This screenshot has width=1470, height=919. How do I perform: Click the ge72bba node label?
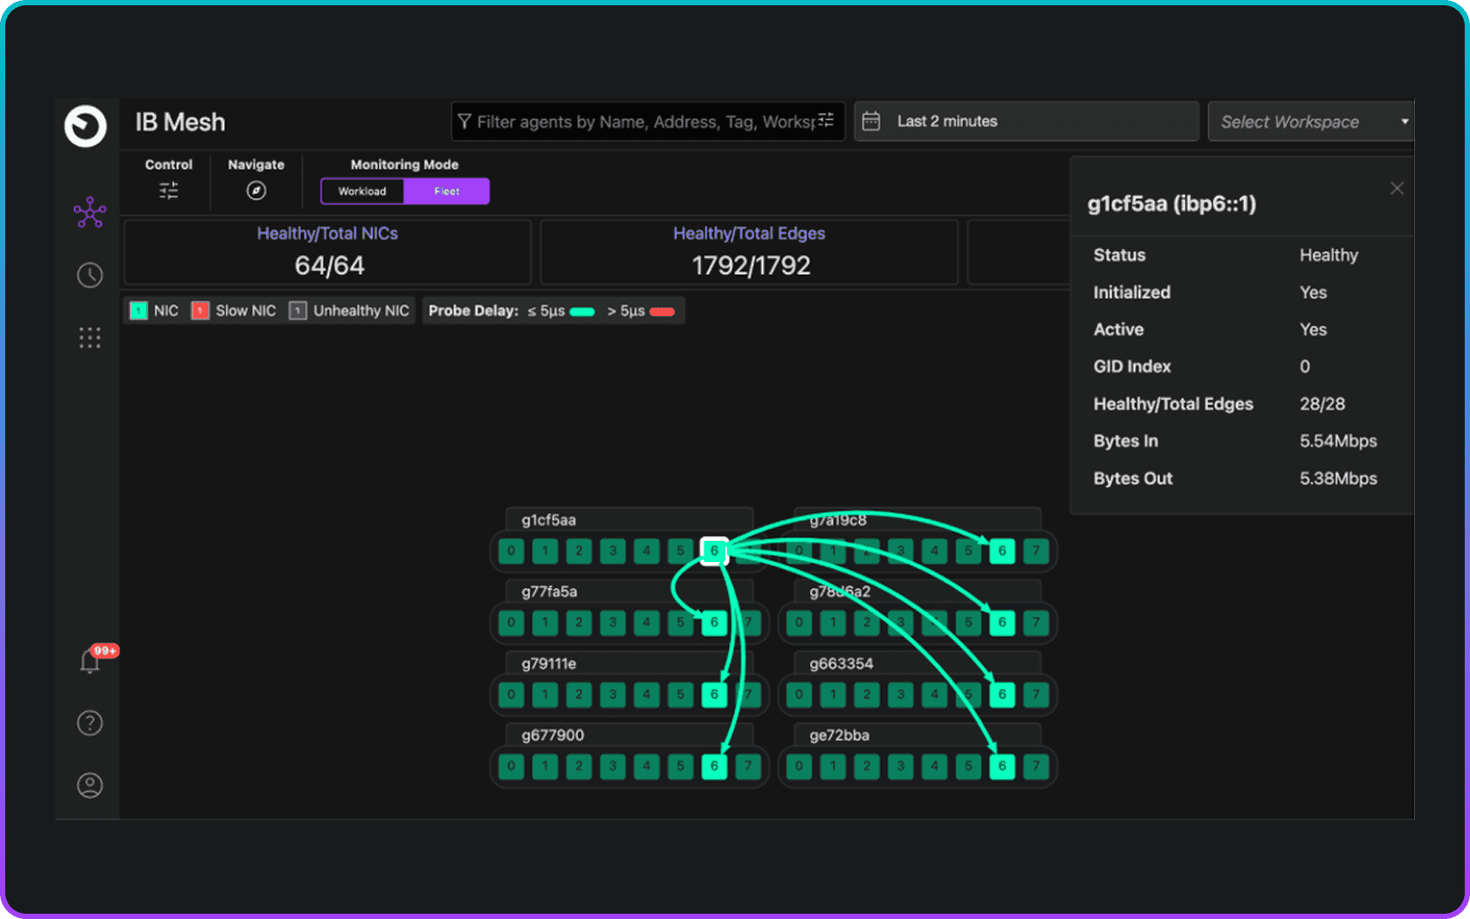(839, 735)
